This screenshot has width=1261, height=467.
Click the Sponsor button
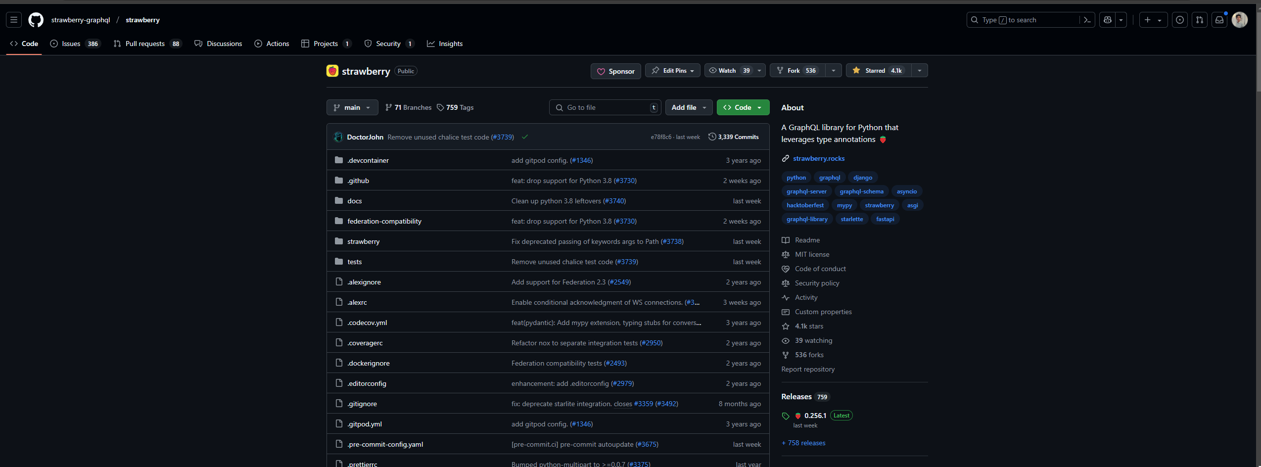click(615, 71)
